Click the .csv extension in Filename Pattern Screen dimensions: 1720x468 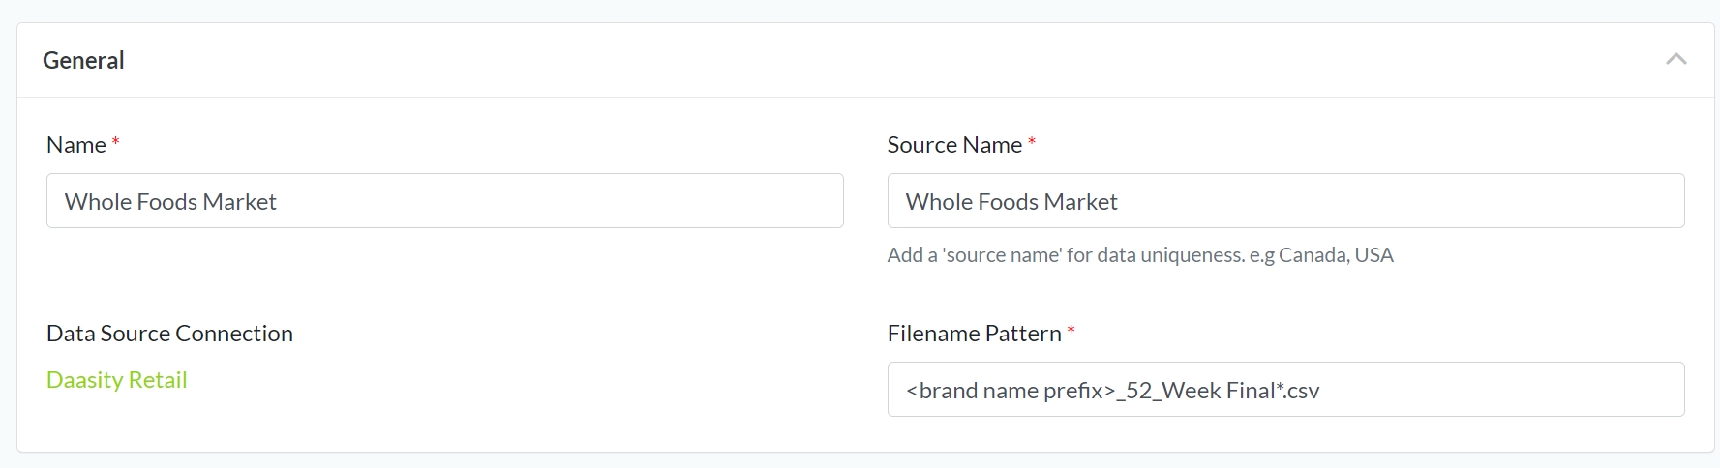pyautogui.click(x=1303, y=391)
